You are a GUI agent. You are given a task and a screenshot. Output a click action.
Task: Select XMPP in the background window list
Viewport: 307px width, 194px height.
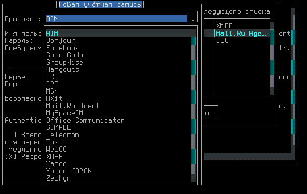(x=225, y=26)
